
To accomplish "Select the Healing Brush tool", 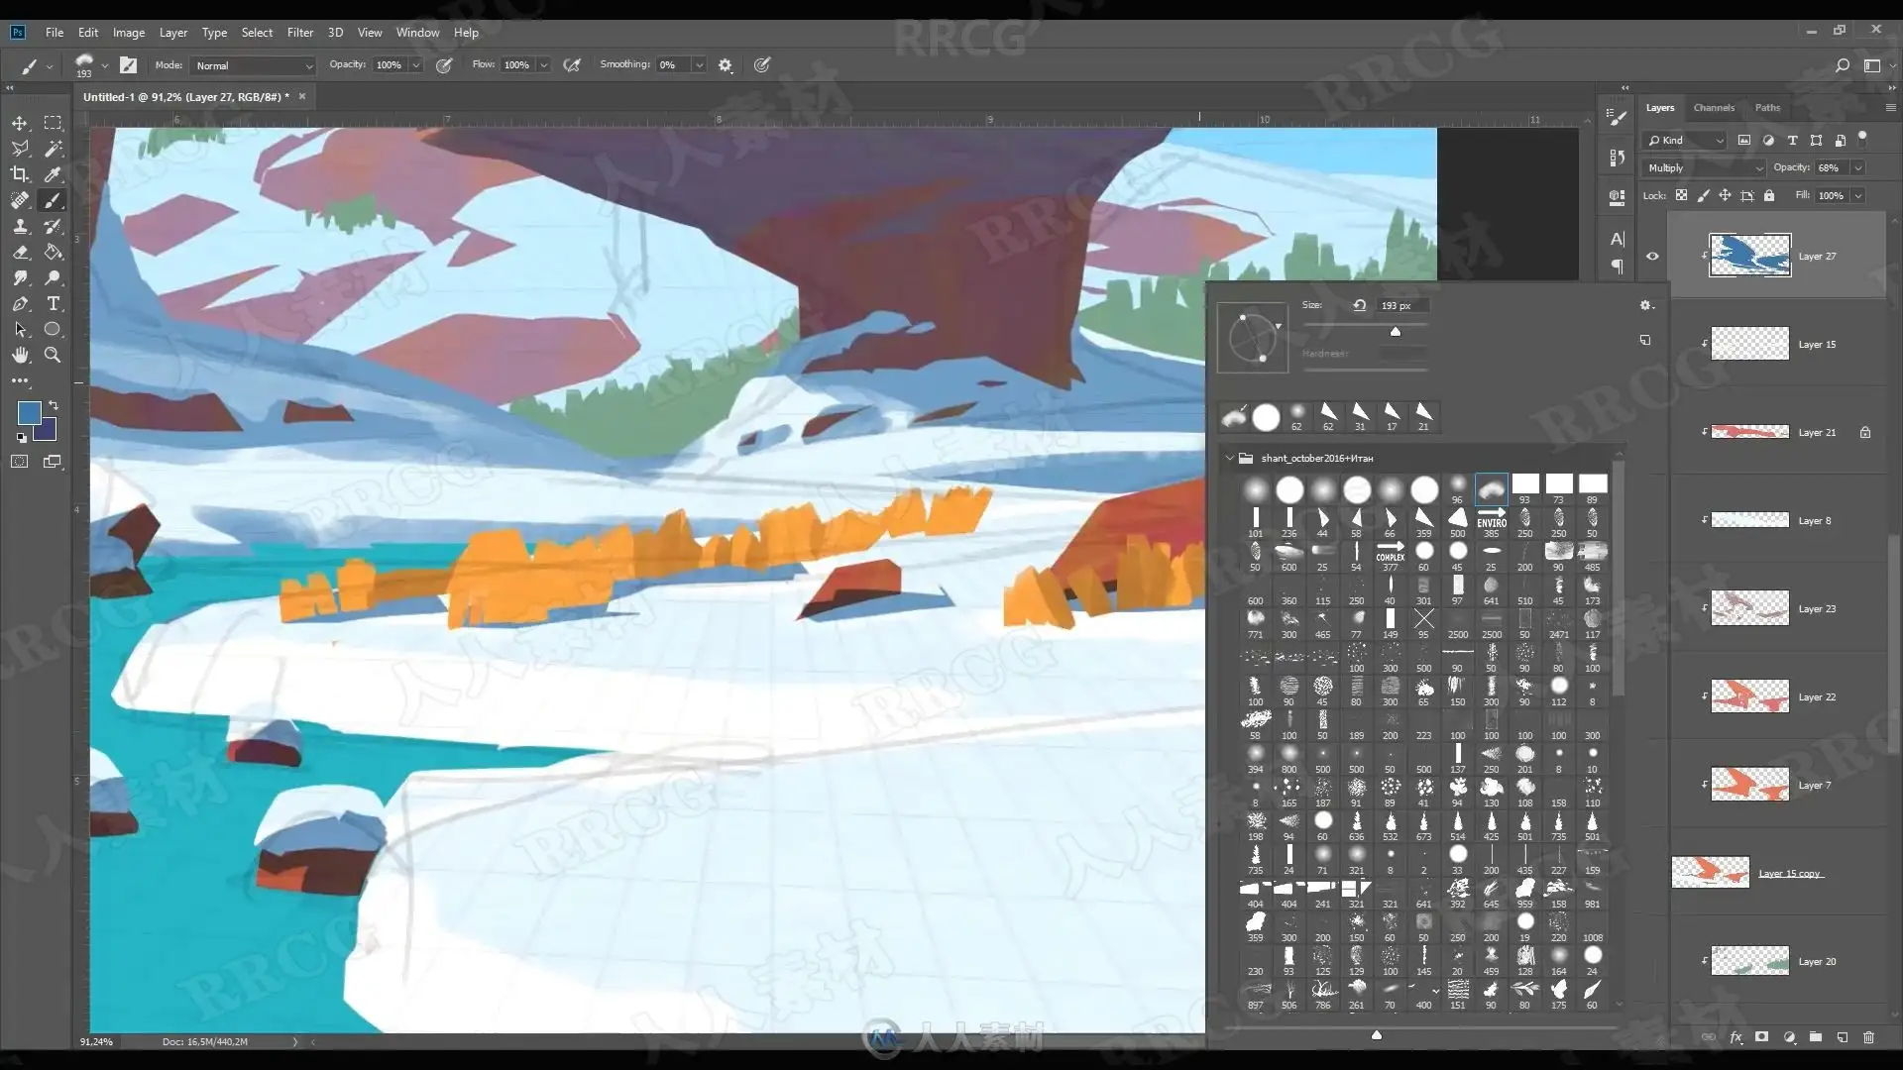I will point(20,200).
